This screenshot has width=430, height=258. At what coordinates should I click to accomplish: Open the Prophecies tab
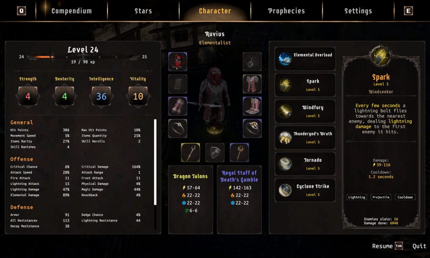[x=286, y=11]
